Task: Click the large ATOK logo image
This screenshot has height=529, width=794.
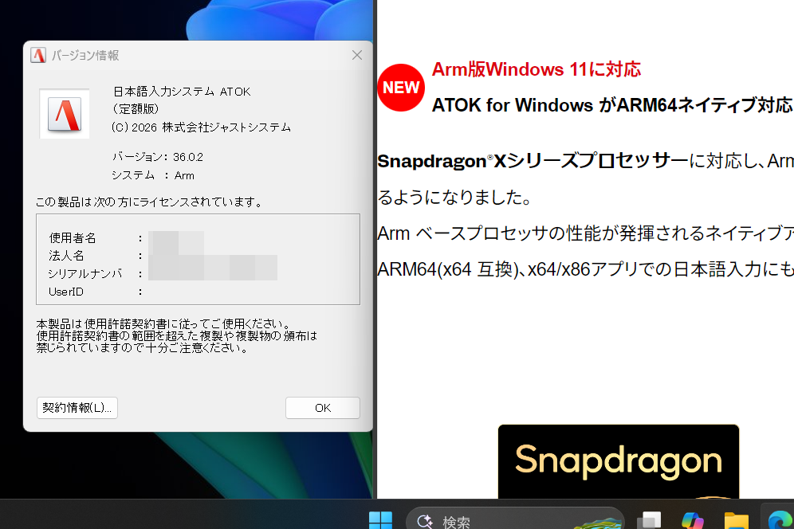Action: 65,114
